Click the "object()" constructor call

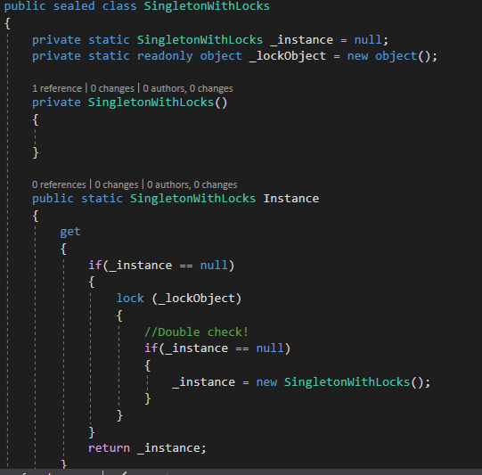coord(403,56)
